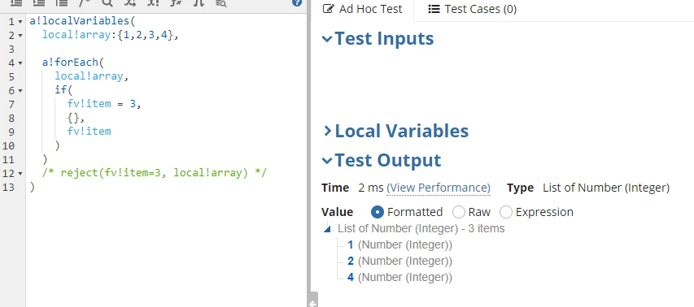Place cursor on 'local!array:{1,2,3,4},' code line
This screenshot has width=694, height=307.
pyautogui.click(x=110, y=35)
